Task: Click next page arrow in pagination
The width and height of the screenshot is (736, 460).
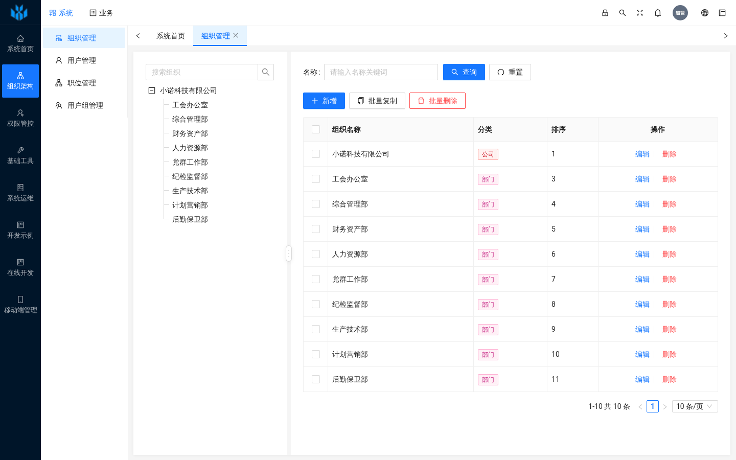Action: (x=665, y=406)
